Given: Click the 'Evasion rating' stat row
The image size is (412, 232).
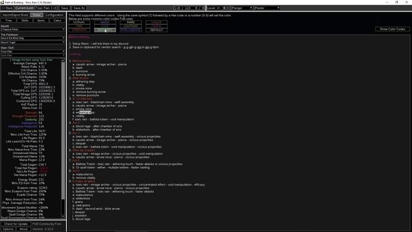Looking at the screenshot, I should (32, 188).
